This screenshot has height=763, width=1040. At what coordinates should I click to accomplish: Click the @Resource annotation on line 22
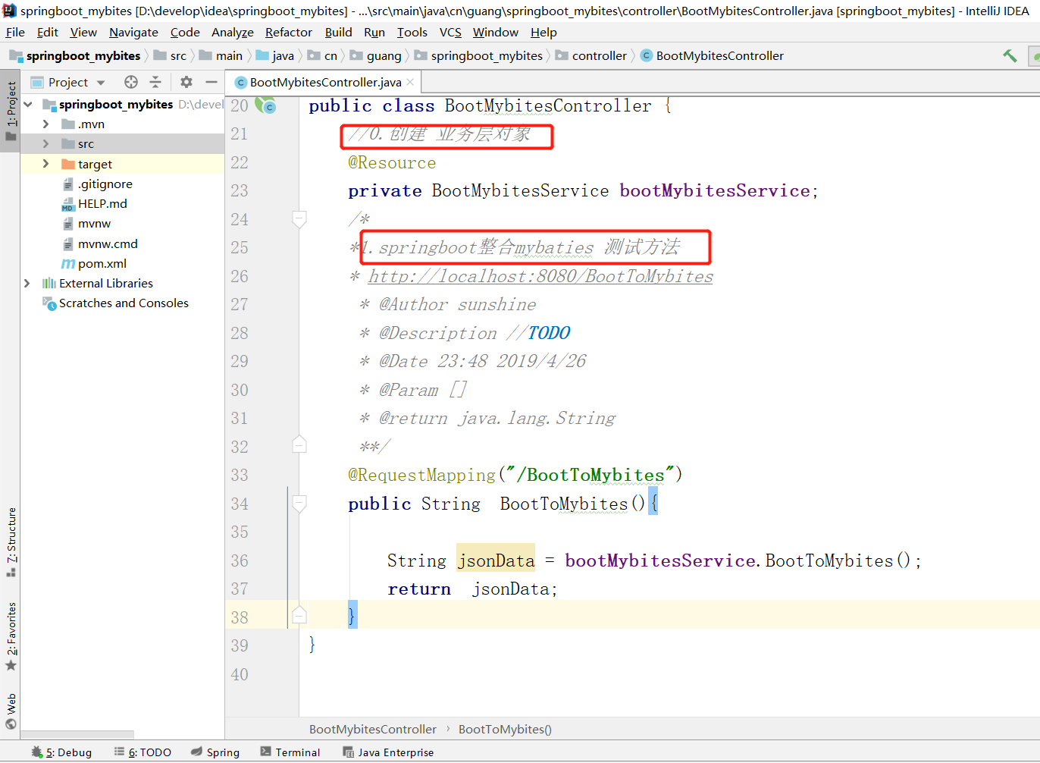(x=392, y=162)
